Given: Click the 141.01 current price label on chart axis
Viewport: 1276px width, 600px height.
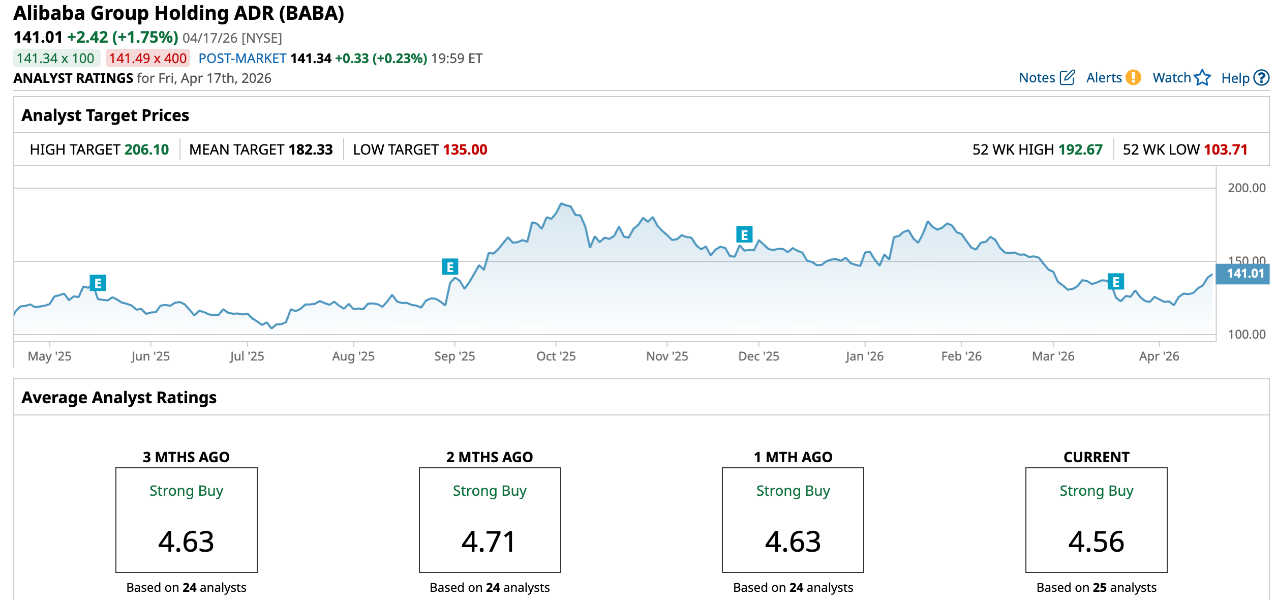Looking at the screenshot, I should coord(1244,274).
